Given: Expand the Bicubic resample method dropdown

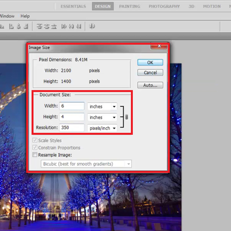Looking at the screenshot, I should (x=86, y=164).
